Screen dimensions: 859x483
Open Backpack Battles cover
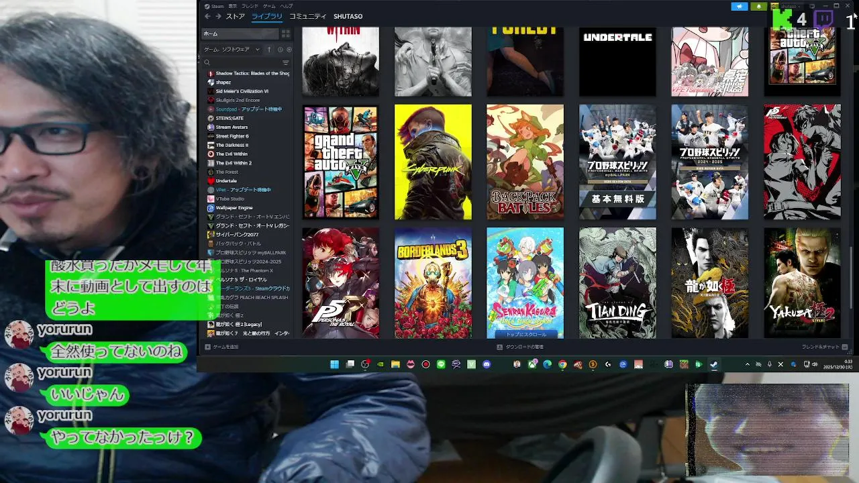click(525, 162)
